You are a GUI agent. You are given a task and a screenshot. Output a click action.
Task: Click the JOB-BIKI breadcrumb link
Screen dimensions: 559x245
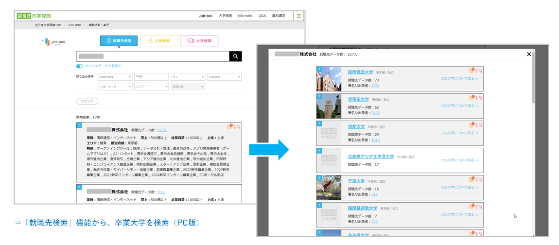pyautogui.click(x=74, y=25)
